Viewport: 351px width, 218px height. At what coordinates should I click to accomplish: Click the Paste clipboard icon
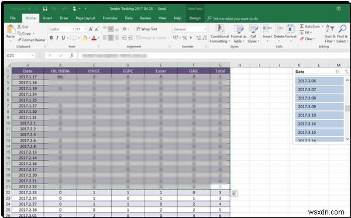coord(11,30)
